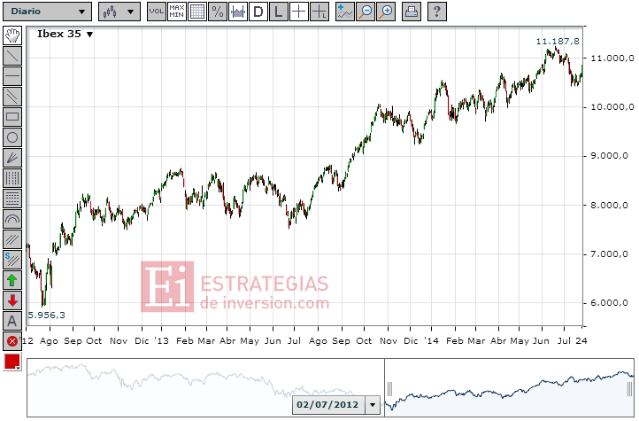
Task: Select the S speed lines tool
Action: [x=12, y=260]
